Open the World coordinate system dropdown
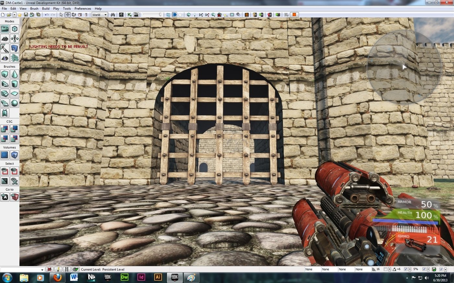Screen dimensions: 454x283 (x=99, y=15)
